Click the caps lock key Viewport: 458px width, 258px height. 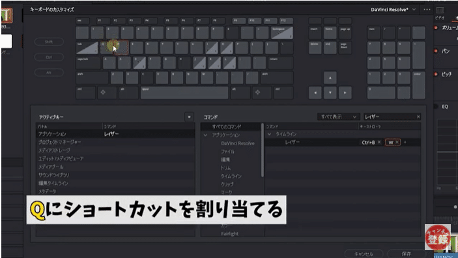[x=88, y=63]
